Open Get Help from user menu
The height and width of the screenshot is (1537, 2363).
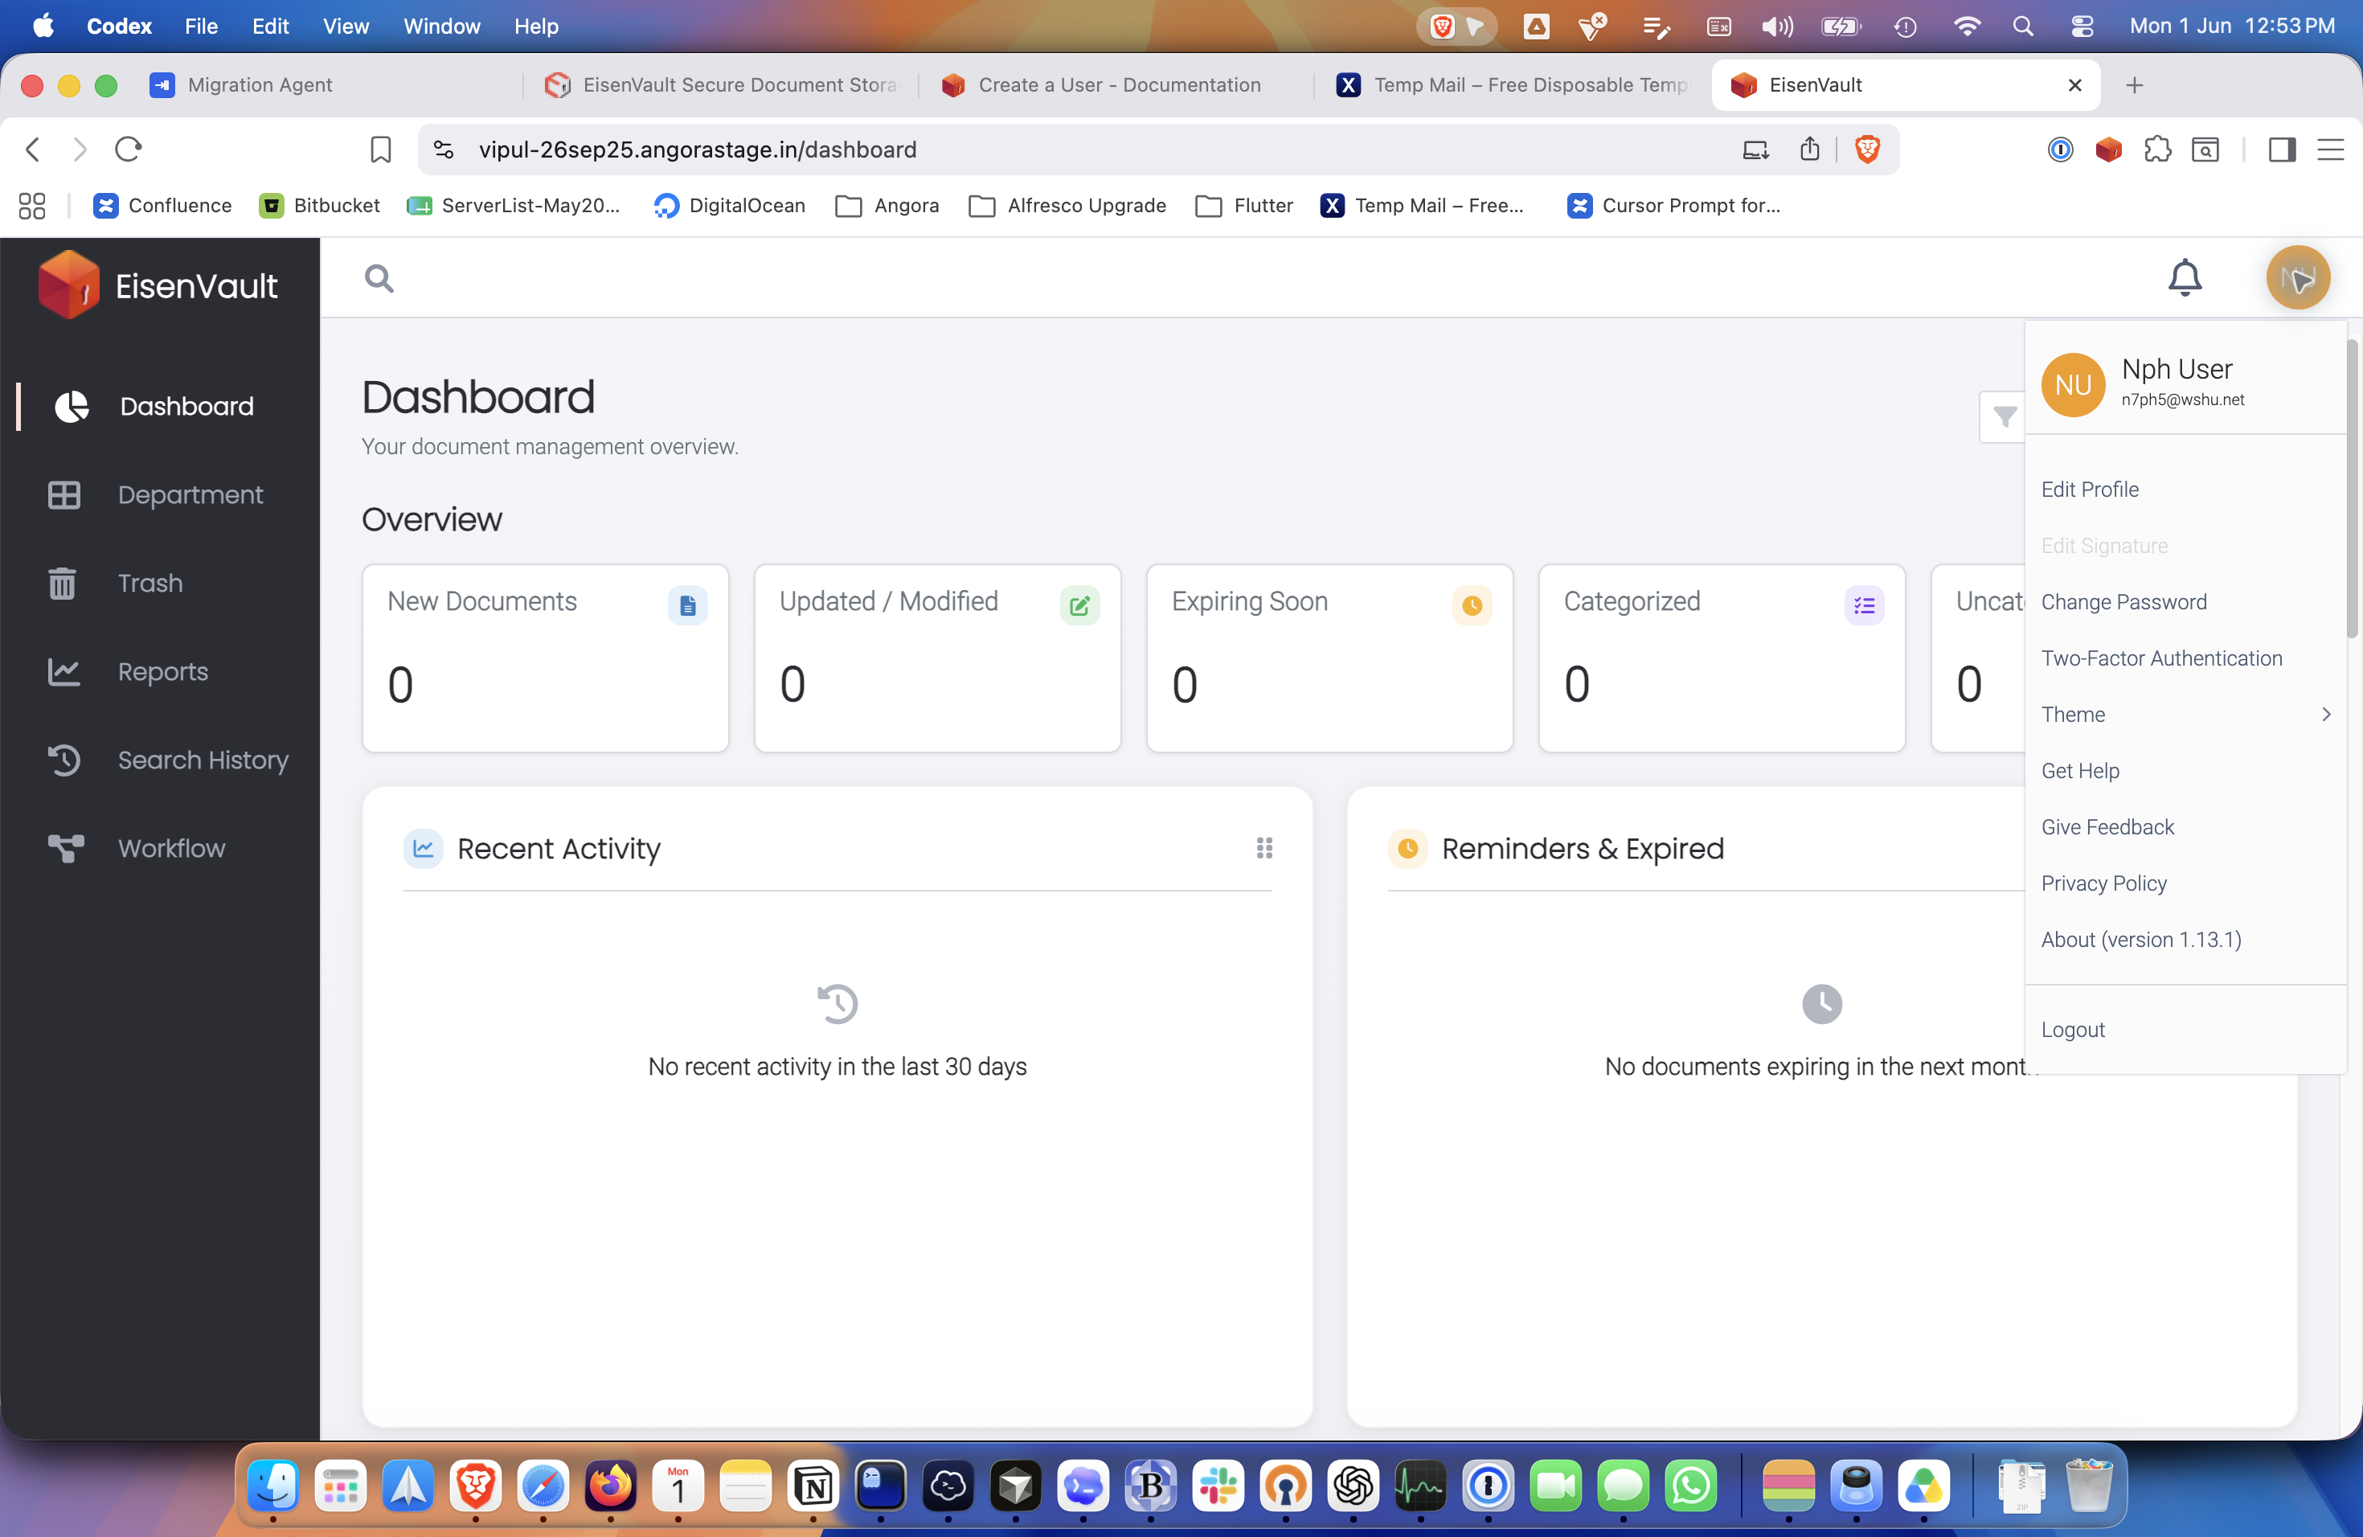coord(2080,770)
